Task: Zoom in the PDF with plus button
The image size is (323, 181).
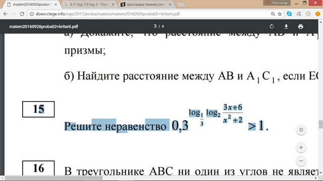Action: (301, 147)
